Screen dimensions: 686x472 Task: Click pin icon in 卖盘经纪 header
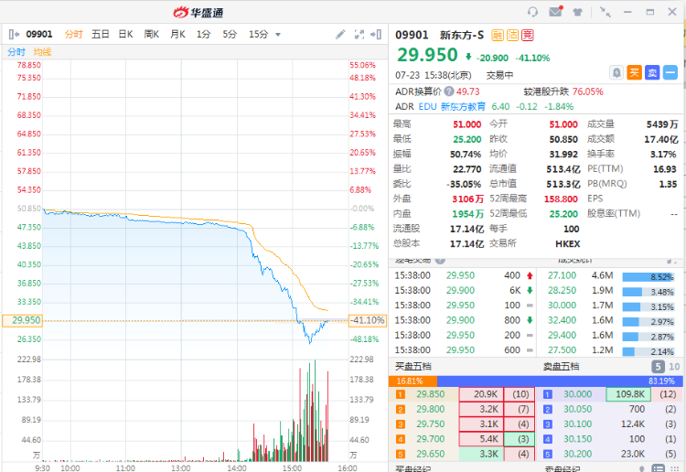pyautogui.click(x=641, y=468)
